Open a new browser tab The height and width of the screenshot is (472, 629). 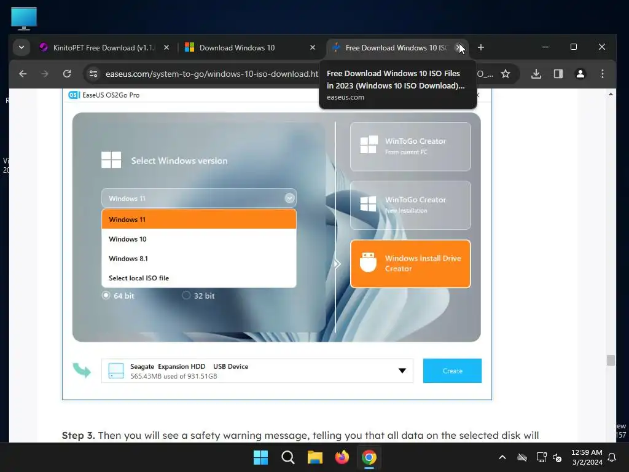[x=480, y=47]
